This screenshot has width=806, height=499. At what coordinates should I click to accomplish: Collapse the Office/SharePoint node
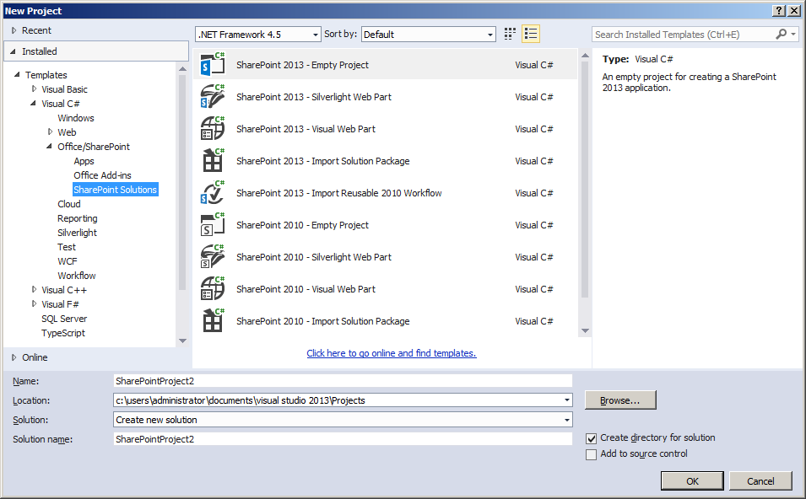coord(49,147)
